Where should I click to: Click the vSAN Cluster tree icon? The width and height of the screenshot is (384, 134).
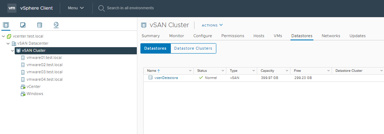pyautogui.click(x=18, y=51)
